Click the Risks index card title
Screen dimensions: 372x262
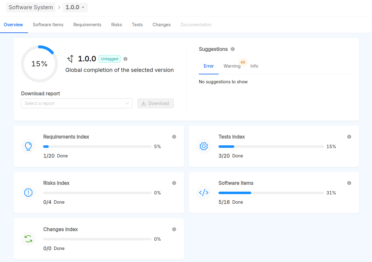pyautogui.click(x=56, y=183)
